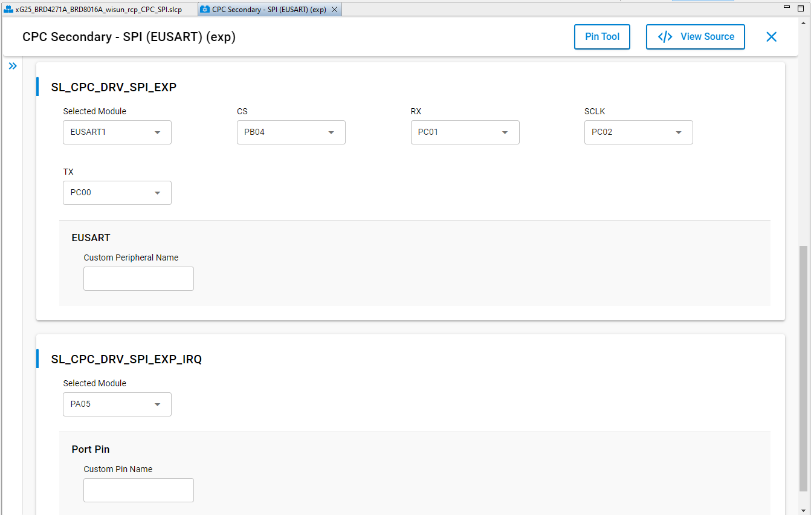Focus the Custom Peripheral Name field
This screenshot has width=811, height=515.
(x=138, y=279)
